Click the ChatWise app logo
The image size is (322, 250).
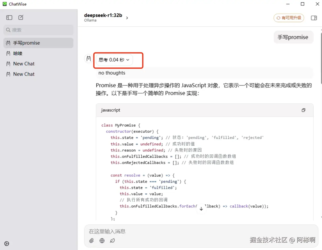[x=5, y=4]
